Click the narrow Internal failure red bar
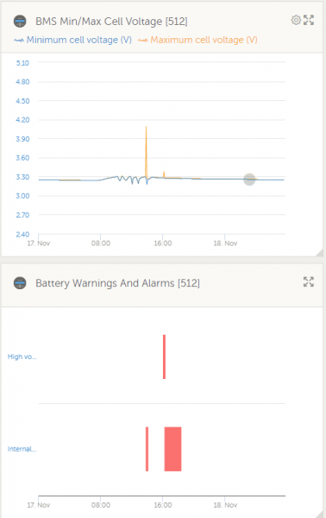This screenshot has height=518, width=326. pos(147,449)
